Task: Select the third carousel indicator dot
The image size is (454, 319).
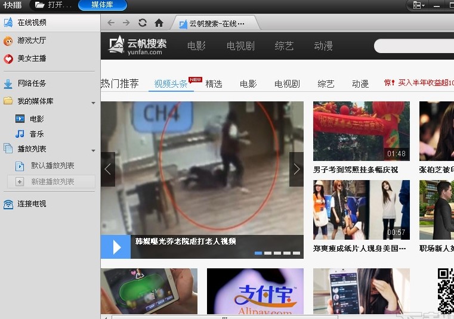Action: pos(277,253)
